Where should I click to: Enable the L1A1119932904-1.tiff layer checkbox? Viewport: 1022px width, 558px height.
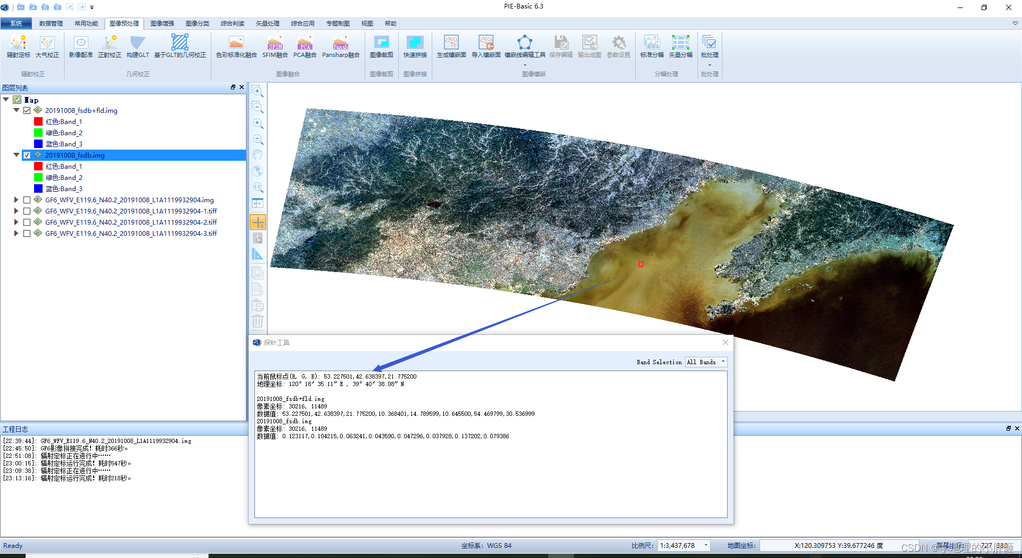click(x=27, y=211)
